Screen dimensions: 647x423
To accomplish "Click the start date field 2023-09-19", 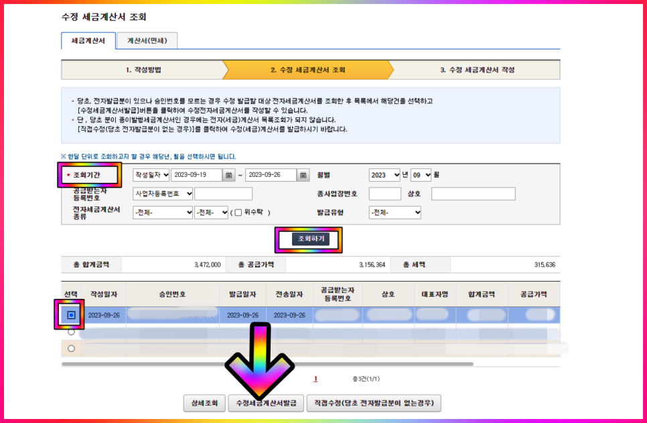I will coord(197,175).
